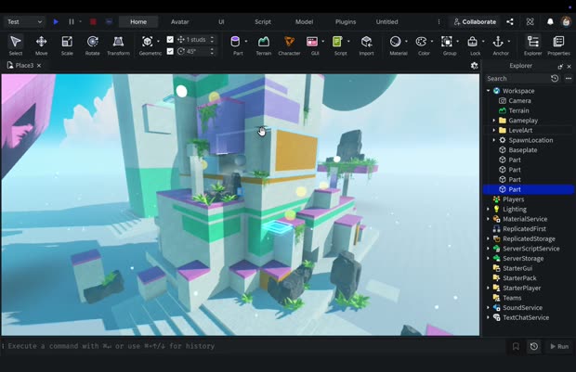This screenshot has width=576, height=372.
Task: Click the share icon
Action: pos(510,21)
